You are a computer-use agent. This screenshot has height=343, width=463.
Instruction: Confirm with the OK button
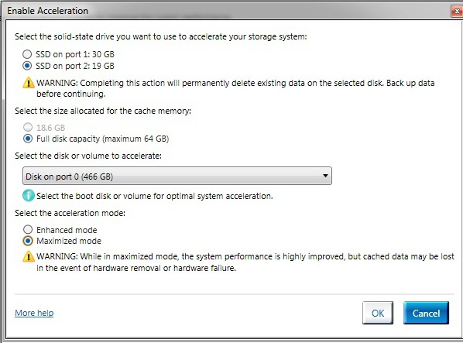pos(378,313)
